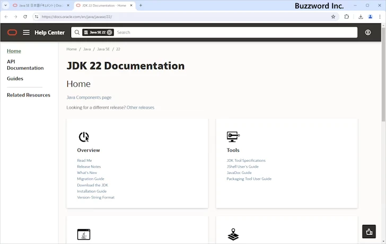Click the Java SE breadcrumb link

[103, 49]
